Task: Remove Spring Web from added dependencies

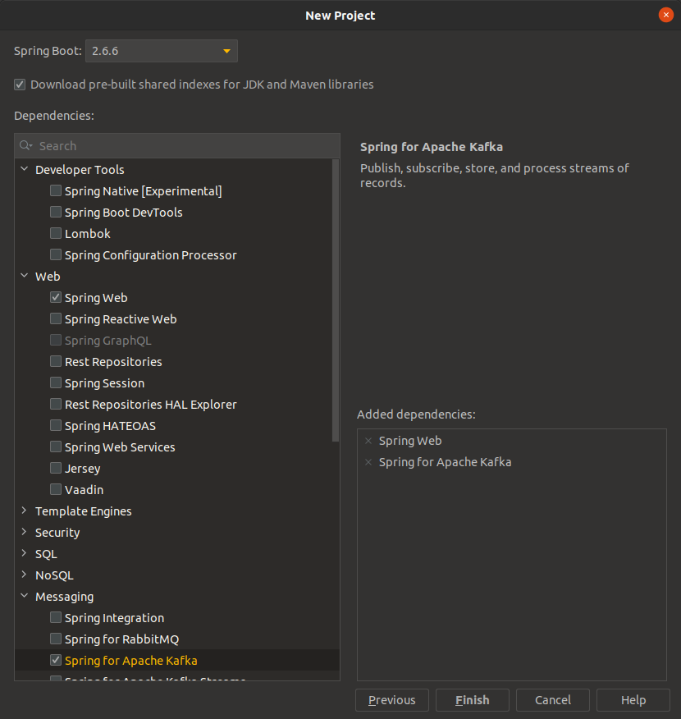Action: click(x=368, y=441)
